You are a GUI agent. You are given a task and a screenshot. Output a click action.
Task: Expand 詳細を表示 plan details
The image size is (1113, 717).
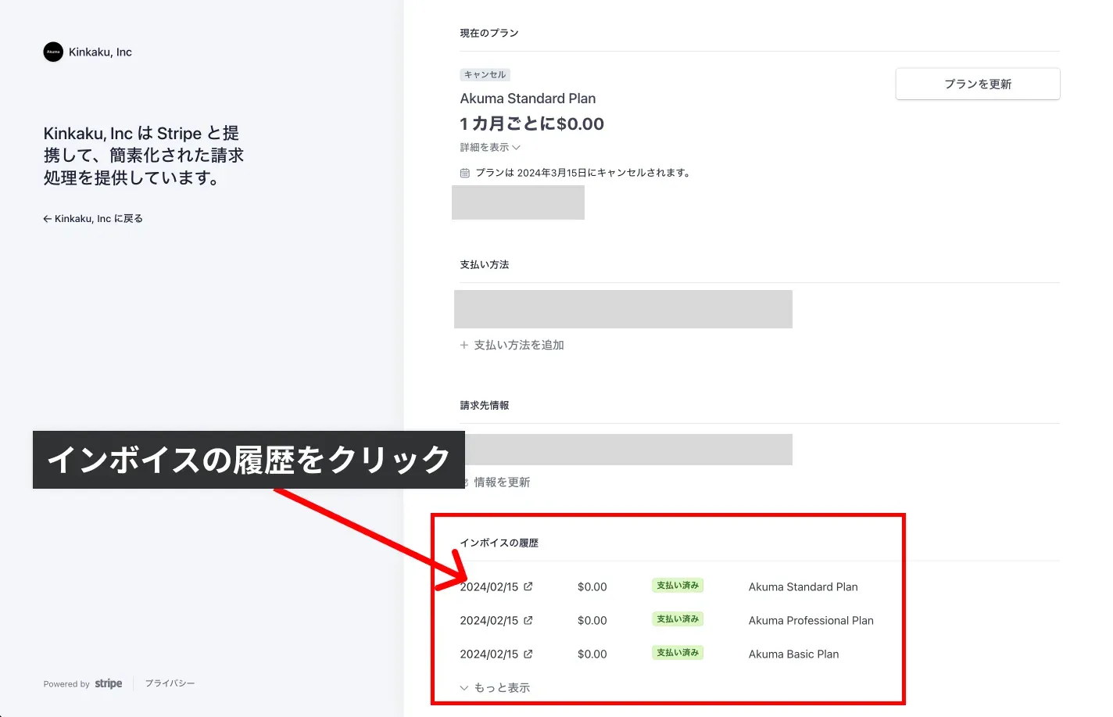pyautogui.click(x=490, y=147)
